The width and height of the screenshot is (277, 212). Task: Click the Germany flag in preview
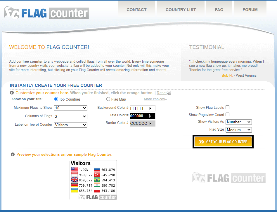click(x=75, y=185)
